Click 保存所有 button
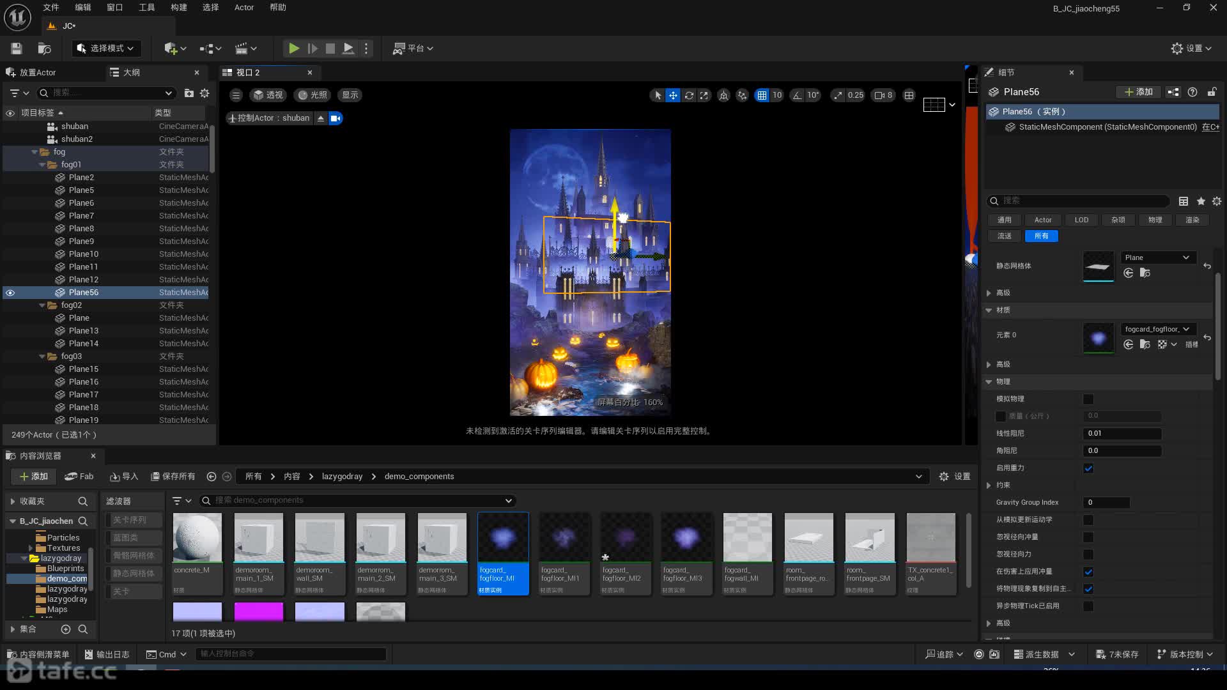 pos(173,477)
